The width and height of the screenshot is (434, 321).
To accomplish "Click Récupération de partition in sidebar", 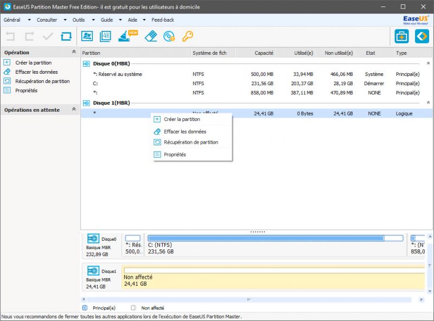I will coord(42,81).
